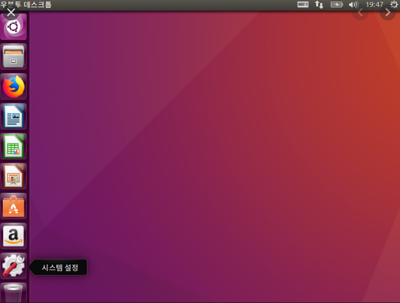
Task: Open LibreOffice Impress presentation icon
Action: click(13, 176)
